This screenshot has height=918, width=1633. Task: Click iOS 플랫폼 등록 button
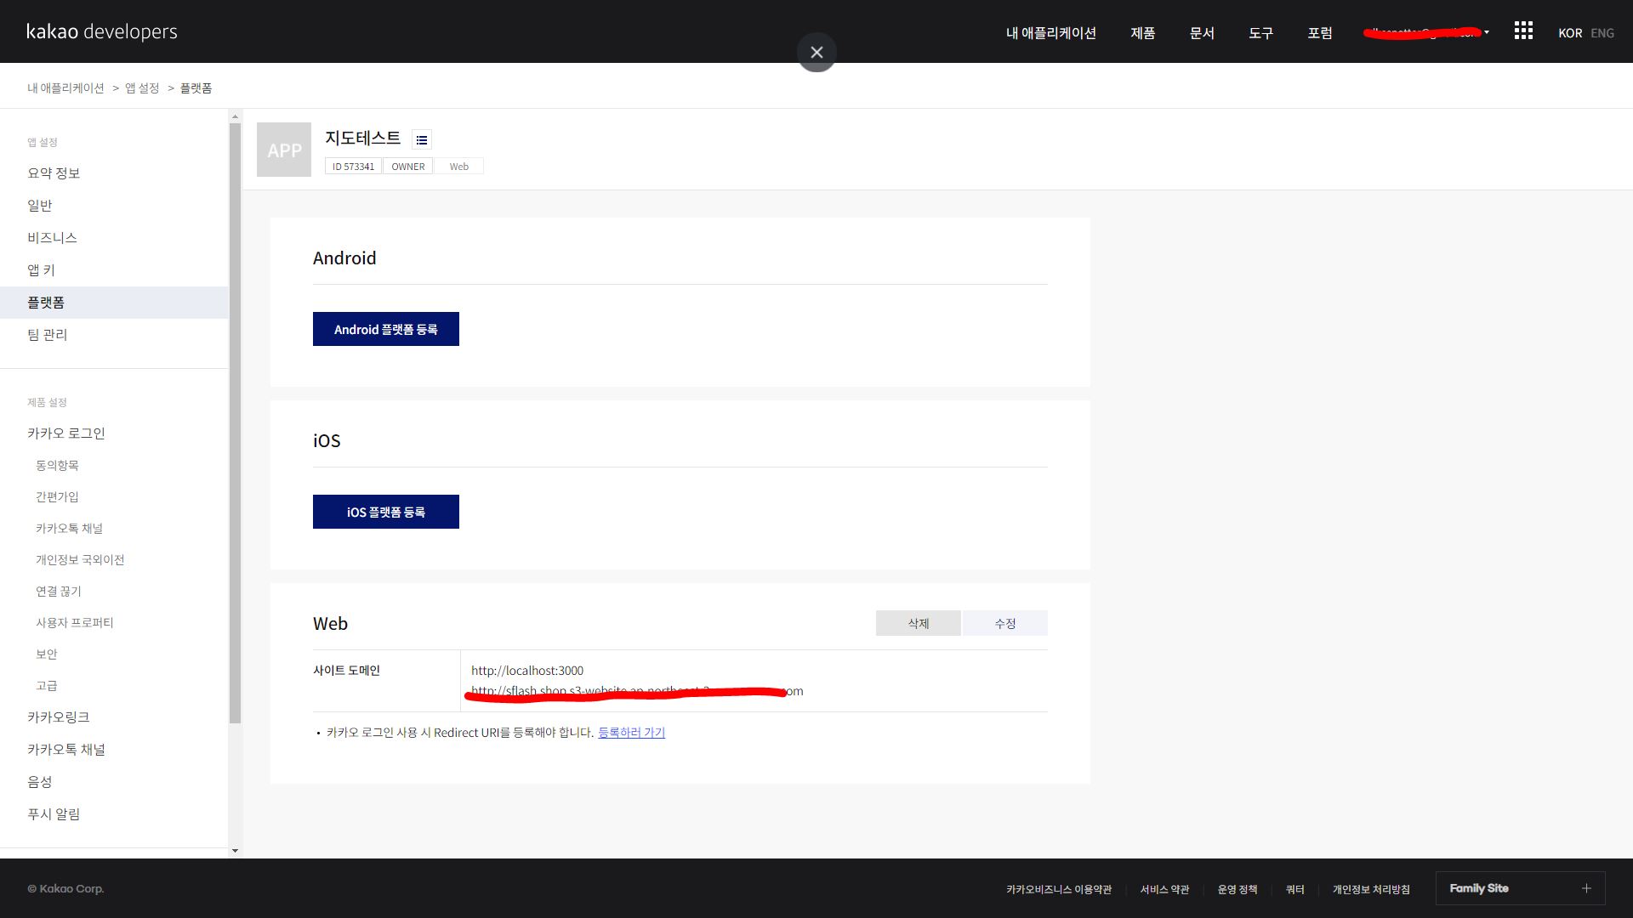(386, 512)
